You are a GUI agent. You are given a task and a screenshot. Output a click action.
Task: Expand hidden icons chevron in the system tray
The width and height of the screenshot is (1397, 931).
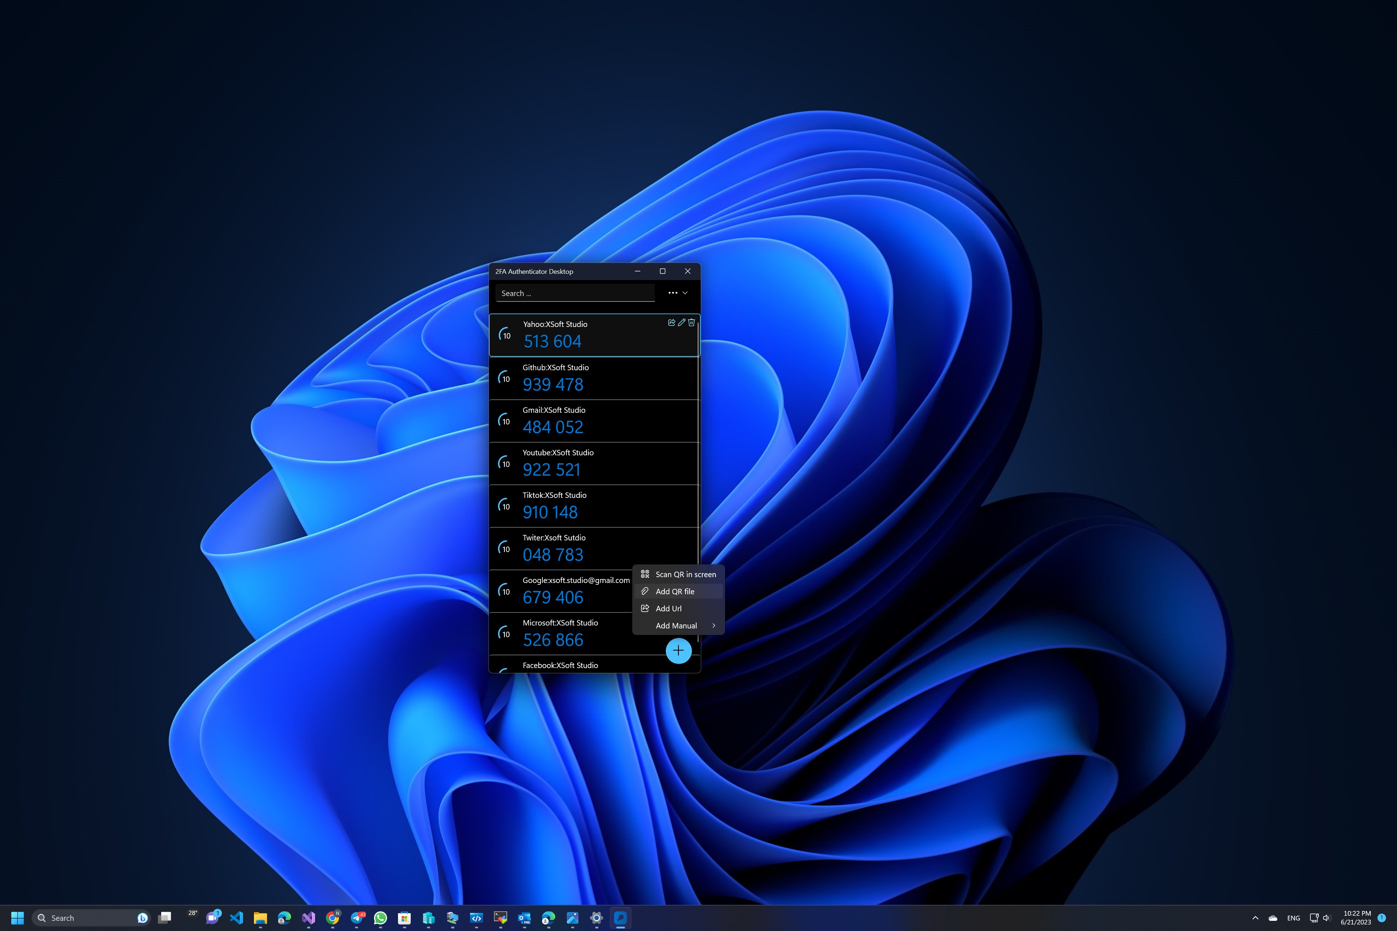pyautogui.click(x=1255, y=917)
